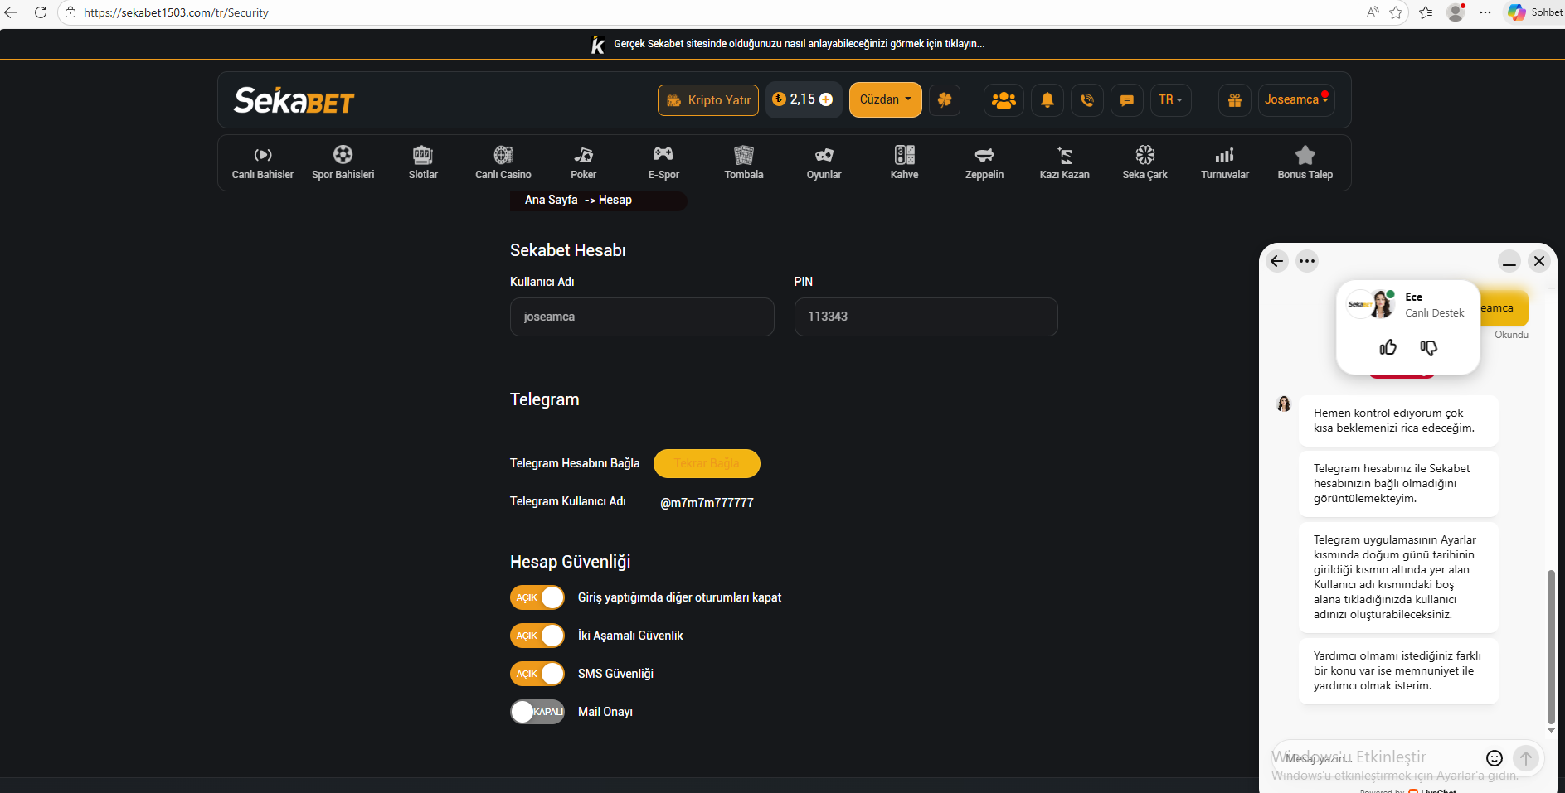Open Zeppelin game
The width and height of the screenshot is (1565, 793).
[x=984, y=163]
